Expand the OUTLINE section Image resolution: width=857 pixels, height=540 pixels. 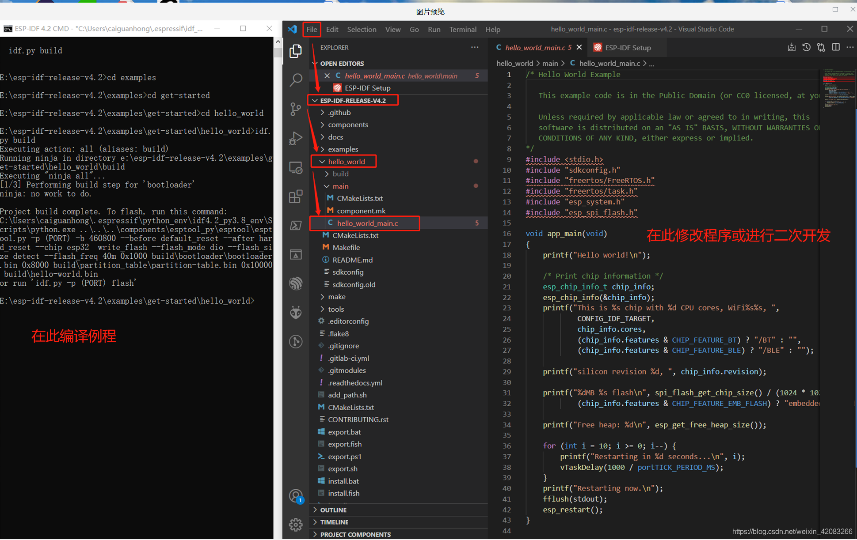pyautogui.click(x=333, y=510)
